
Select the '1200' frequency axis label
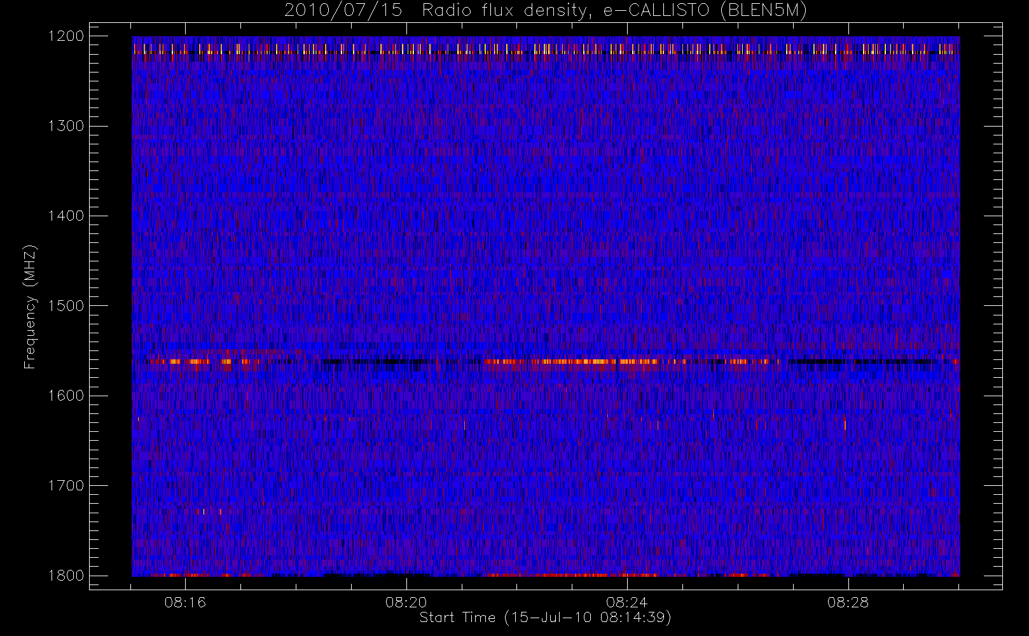coord(66,36)
